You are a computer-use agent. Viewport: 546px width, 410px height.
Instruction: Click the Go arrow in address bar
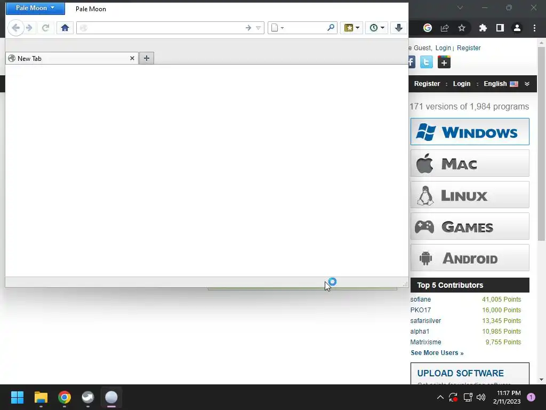click(248, 28)
